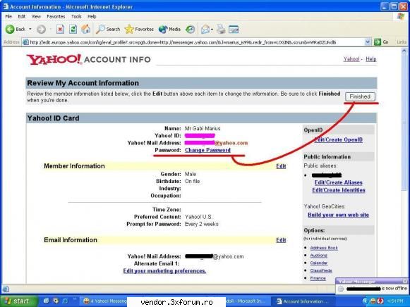
Task: Click the Change Password link
Action: pos(207,150)
